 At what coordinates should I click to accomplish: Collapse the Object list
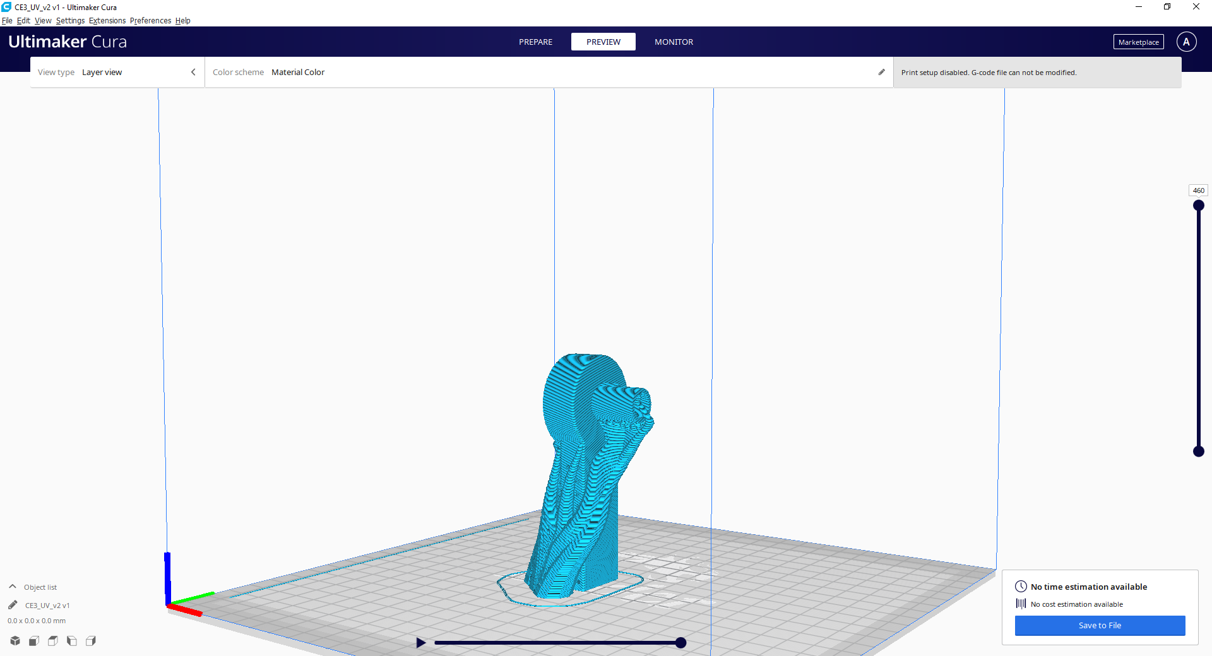click(13, 587)
